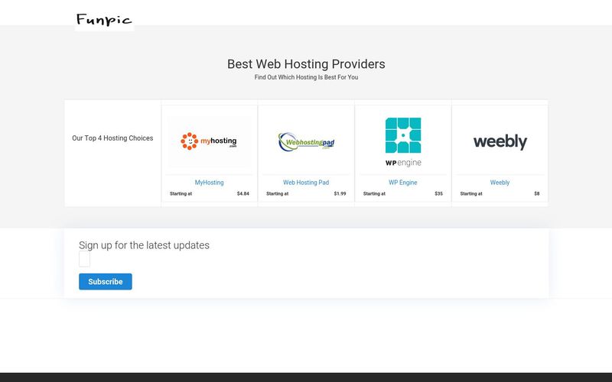The image size is (612, 382).
Task: Click 'Starting at' under WP Engine
Action: pos(374,194)
